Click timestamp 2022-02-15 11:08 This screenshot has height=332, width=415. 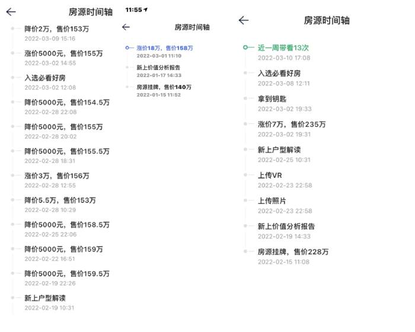click(x=284, y=262)
